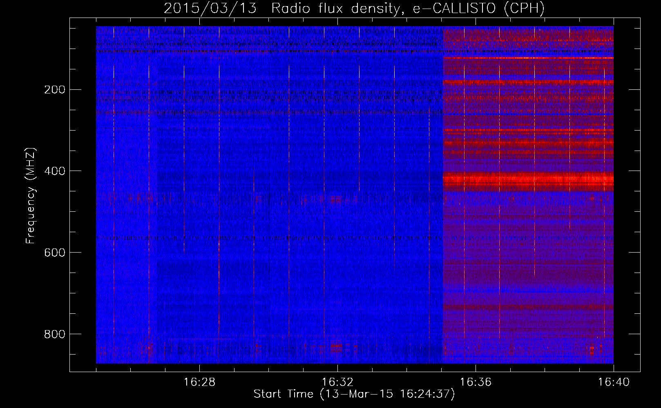Click the "Start Time (13-Mar-15 16:24:37)" label

pos(354,394)
